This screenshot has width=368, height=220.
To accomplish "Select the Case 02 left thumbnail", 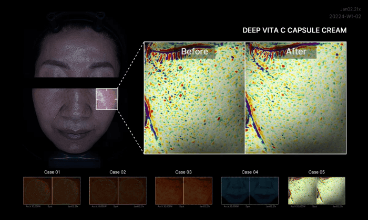I will pos(104,188).
